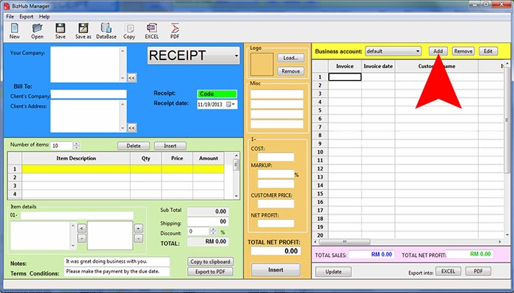Click the Shipping amount field
The width and height of the screenshot is (514, 293).
click(208, 222)
